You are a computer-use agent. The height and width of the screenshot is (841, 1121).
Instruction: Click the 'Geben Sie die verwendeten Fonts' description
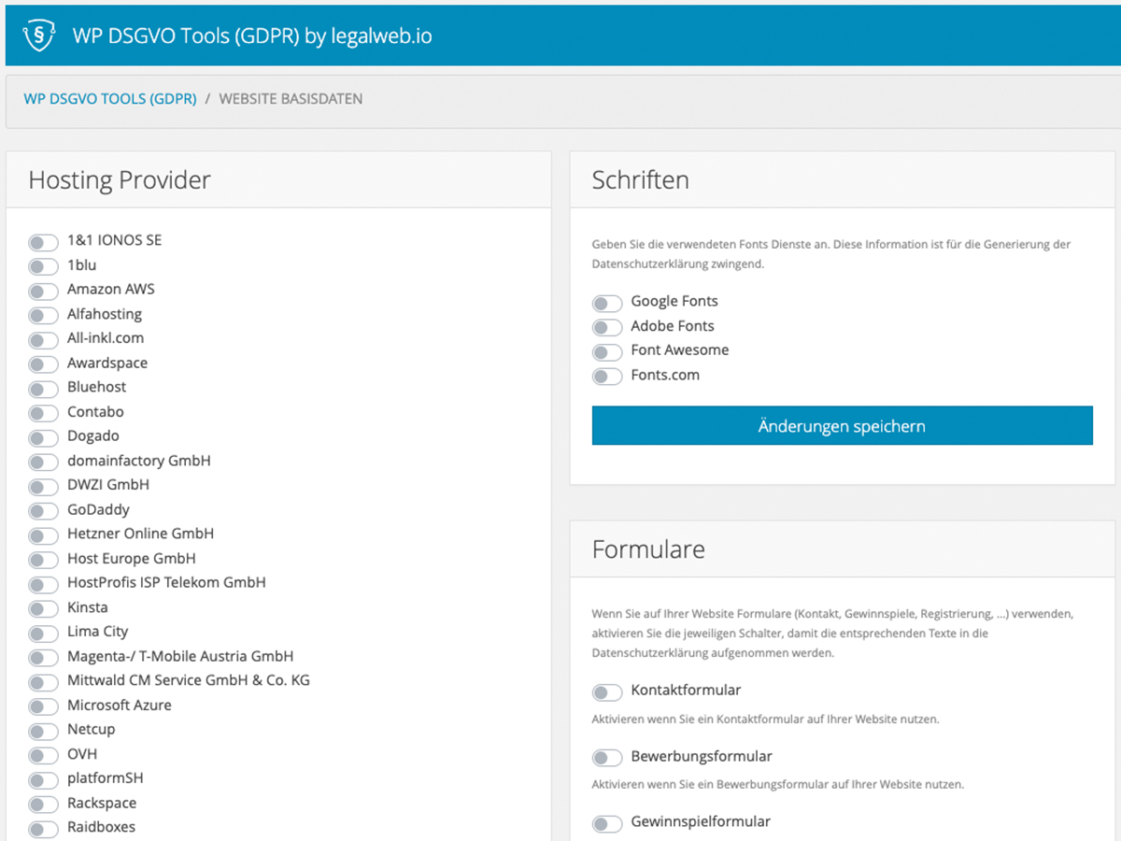pyautogui.click(x=831, y=254)
